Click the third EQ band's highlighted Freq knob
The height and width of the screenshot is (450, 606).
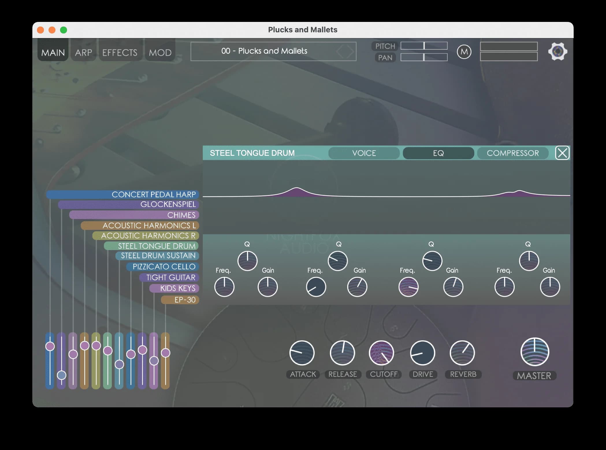point(408,287)
